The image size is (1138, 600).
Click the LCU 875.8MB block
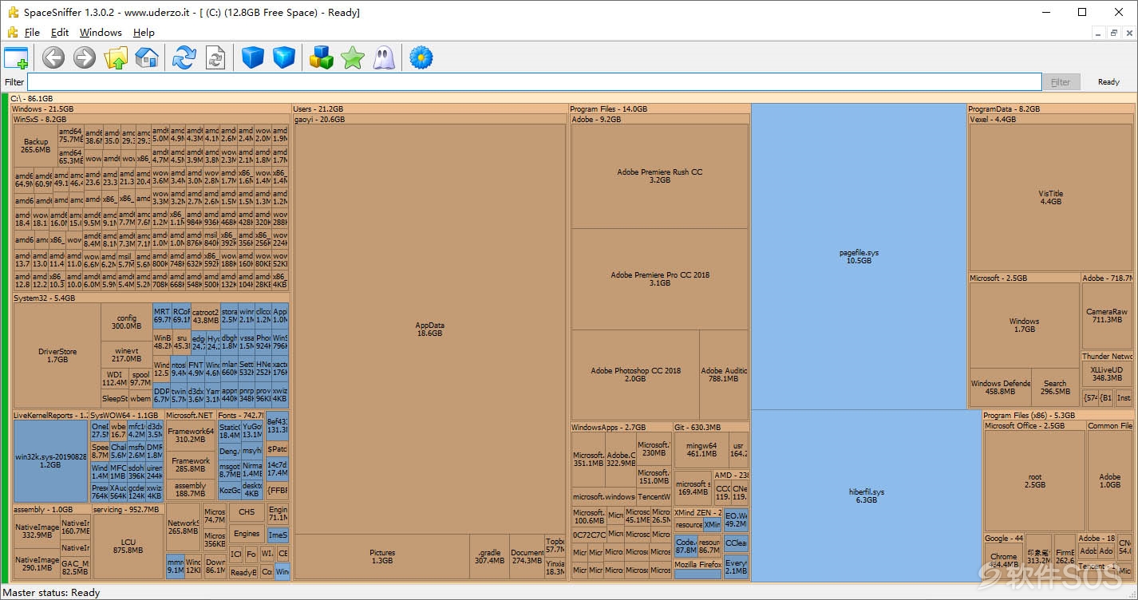click(x=128, y=547)
